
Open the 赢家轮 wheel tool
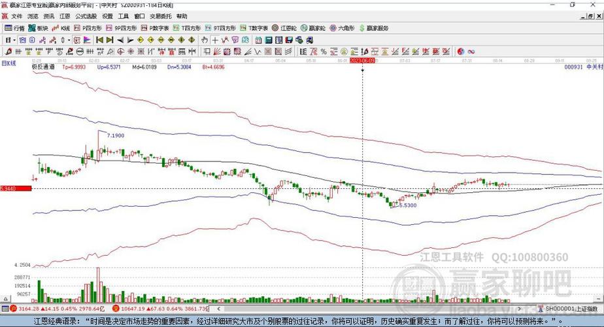pyautogui.click(x=313, y=28)
